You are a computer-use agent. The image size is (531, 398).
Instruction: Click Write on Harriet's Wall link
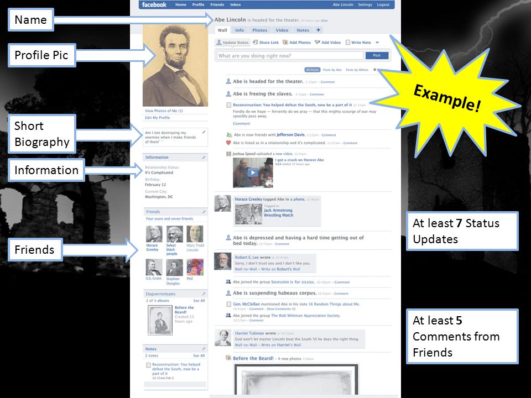281,345
